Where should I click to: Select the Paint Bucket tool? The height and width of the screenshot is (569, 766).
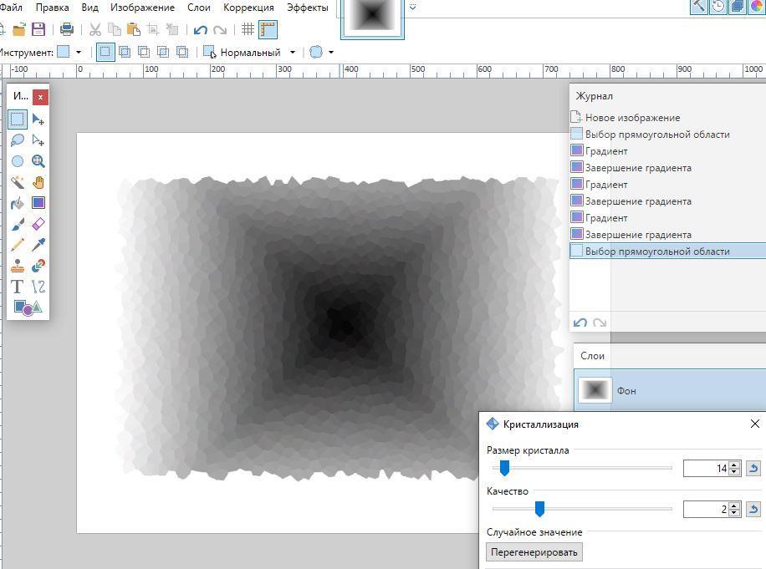point(17,203)
